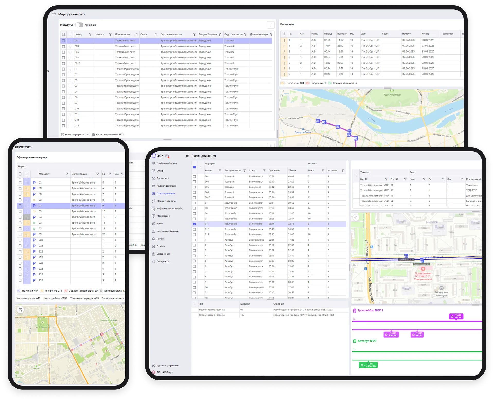Click the Поддержка sidebar icon
This screenshot has height=399, width=494.
coord(154,261)
